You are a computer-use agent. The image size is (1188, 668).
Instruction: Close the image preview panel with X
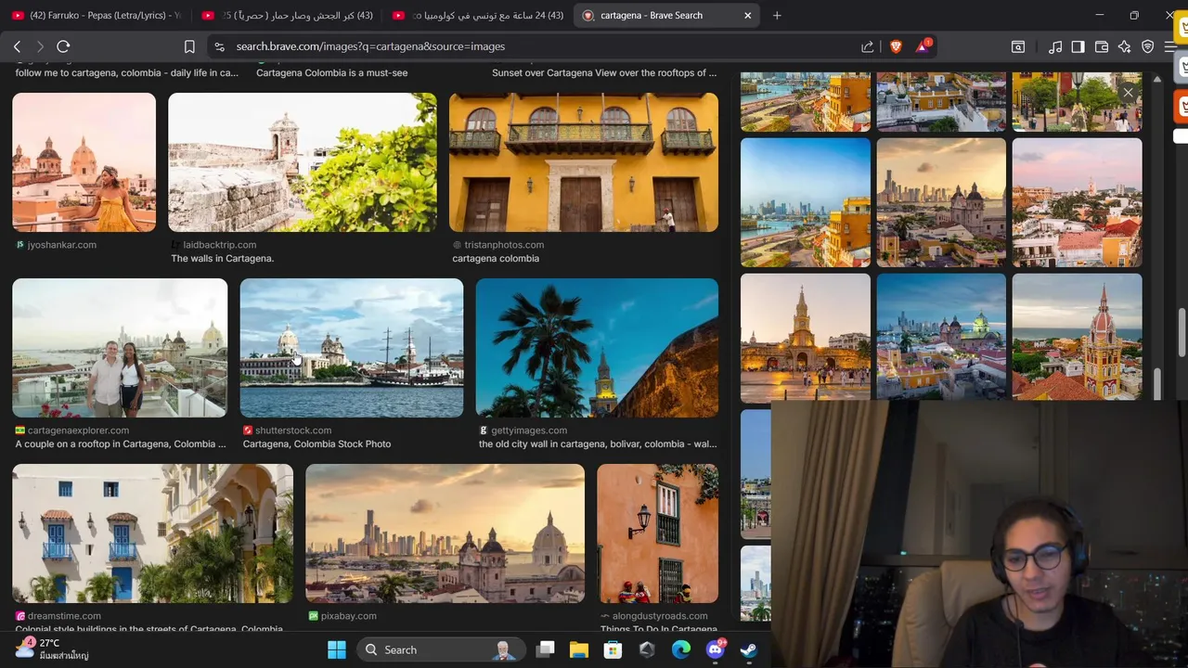click(x=1128, y=93)
